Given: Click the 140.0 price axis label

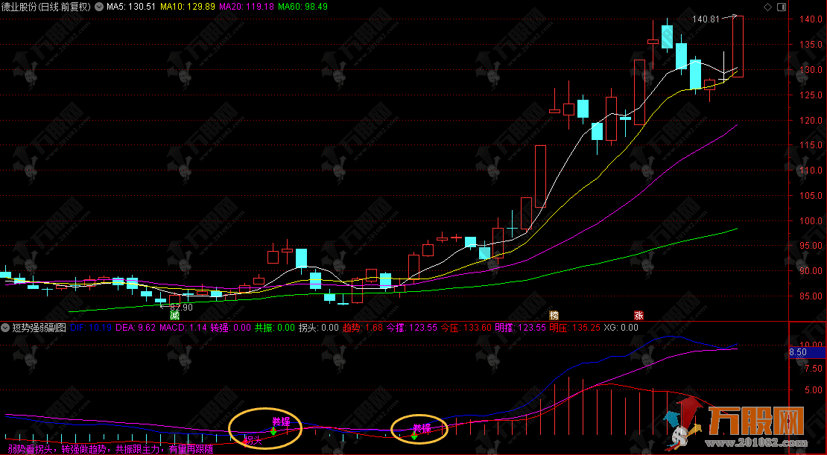Looking at the screenshot, I should [x=810, y=19].
